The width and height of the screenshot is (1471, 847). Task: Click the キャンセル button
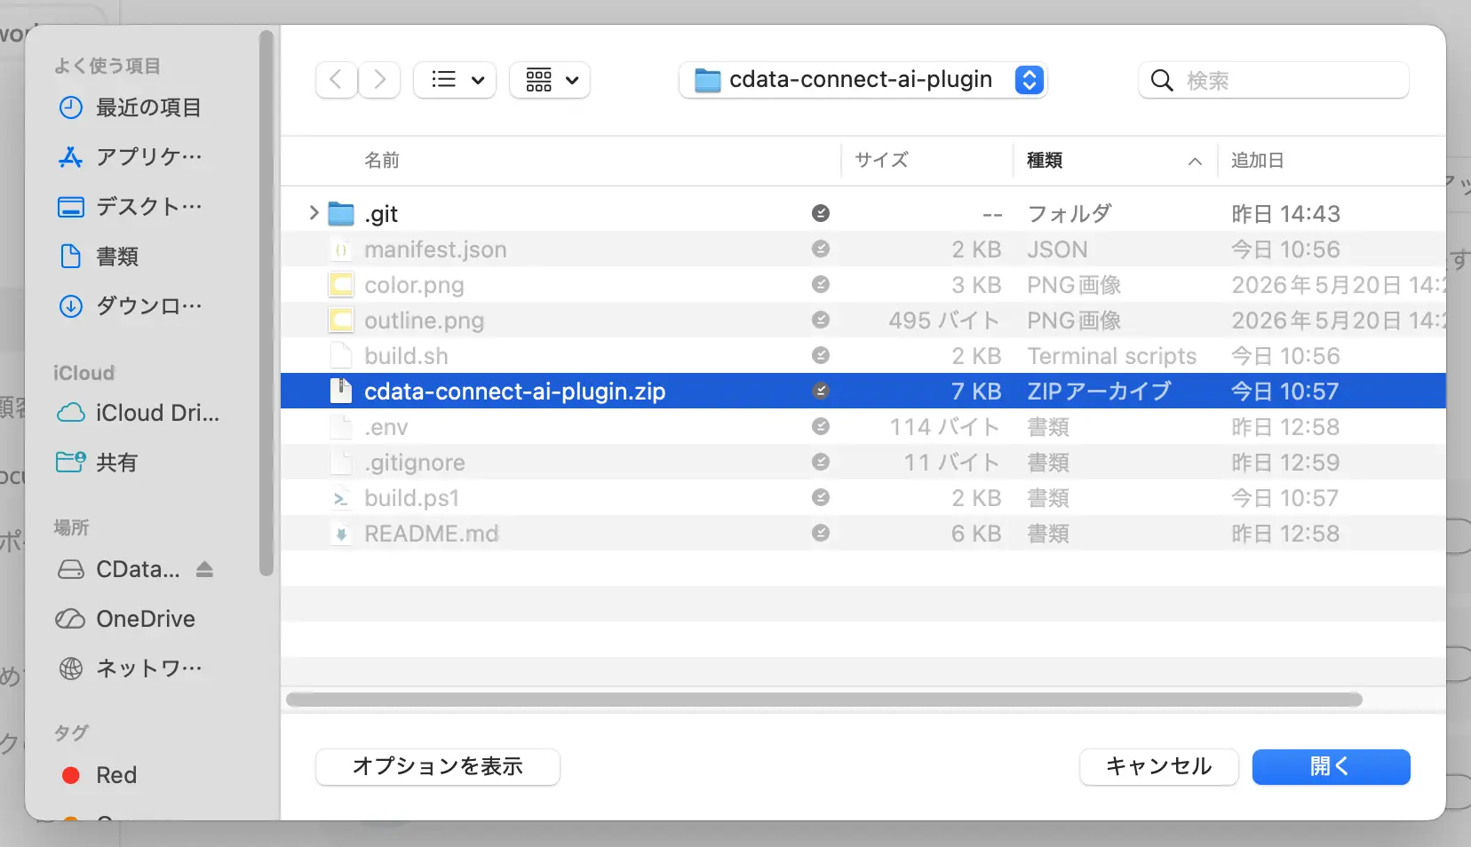tap(1159, 766)
